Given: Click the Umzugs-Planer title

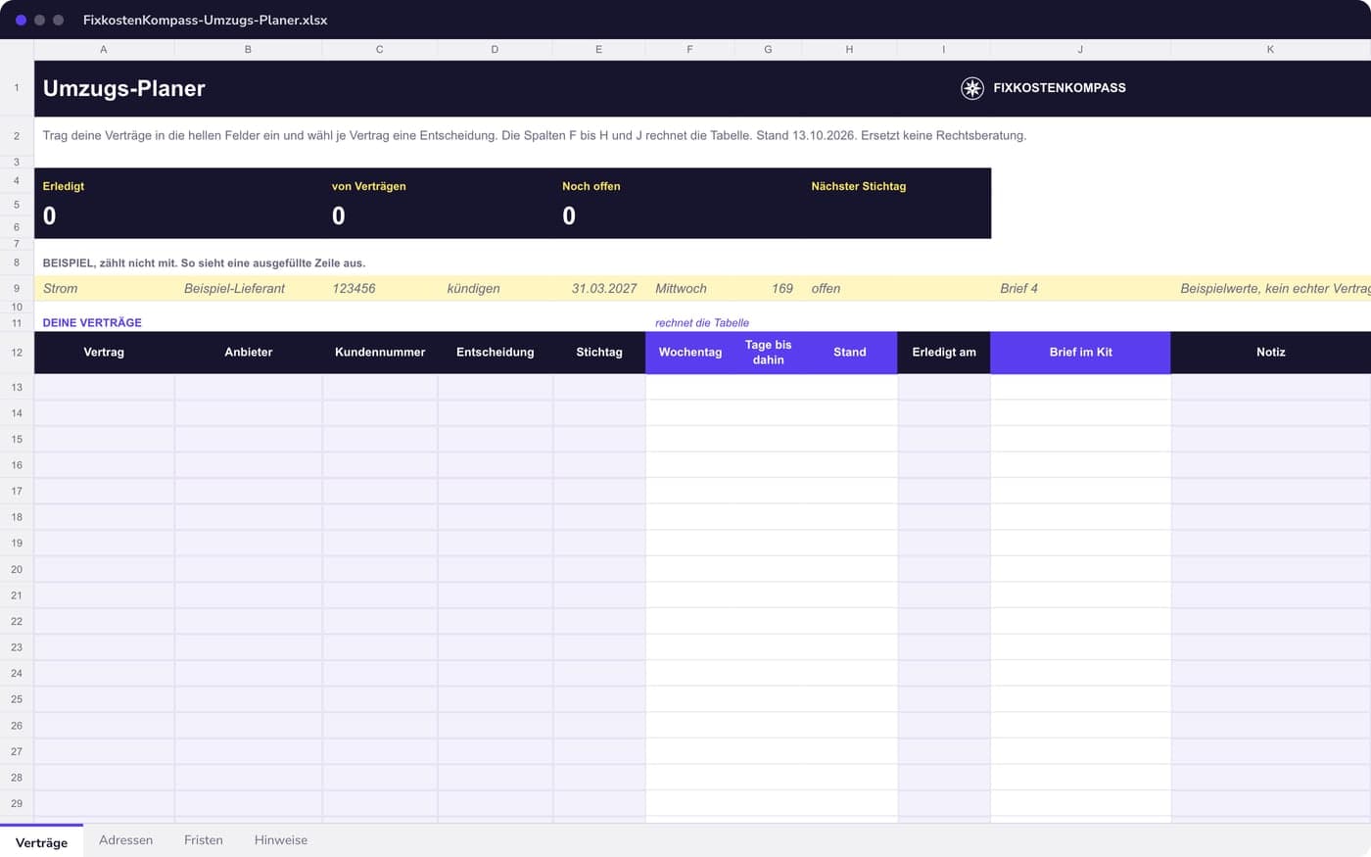Looking at the screenshot, I should [124, 88].
